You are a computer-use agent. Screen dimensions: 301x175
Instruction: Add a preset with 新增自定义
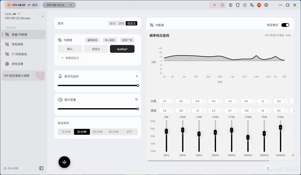pyautogui.click(x=70, y=58)
